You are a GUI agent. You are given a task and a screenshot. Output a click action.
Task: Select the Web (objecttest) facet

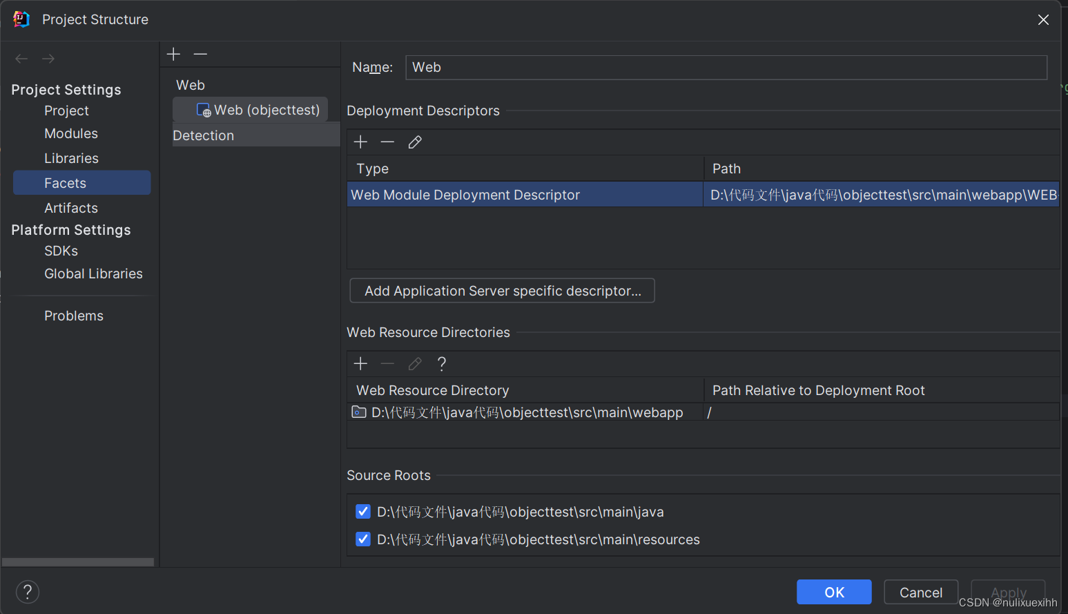pyautogui.click(x=250, y=110)
